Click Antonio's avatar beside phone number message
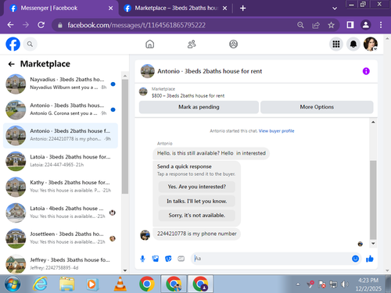Image resolution: width=391 pixels, height=293 pixels. coord(145,235)
